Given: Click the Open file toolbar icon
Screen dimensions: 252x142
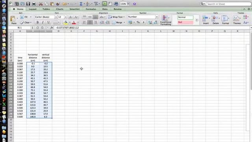Looking at the screenshot, I should (22, 4).
